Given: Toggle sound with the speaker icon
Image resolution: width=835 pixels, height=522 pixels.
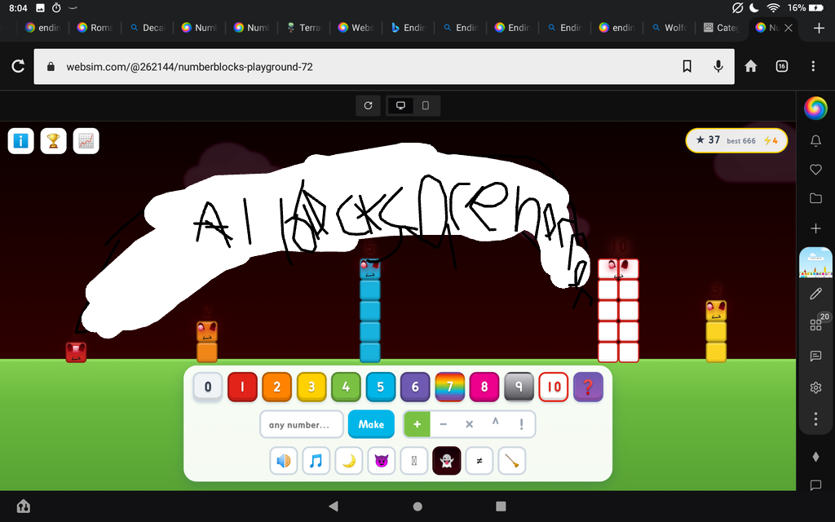Looking at the screenshot, I should pyautogui.click(x=284, y=461).
